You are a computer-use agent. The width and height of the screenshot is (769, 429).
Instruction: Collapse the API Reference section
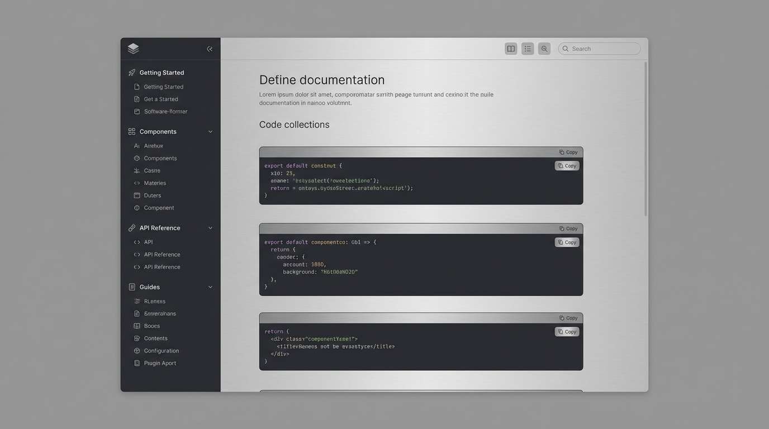[x=210, y=228]
